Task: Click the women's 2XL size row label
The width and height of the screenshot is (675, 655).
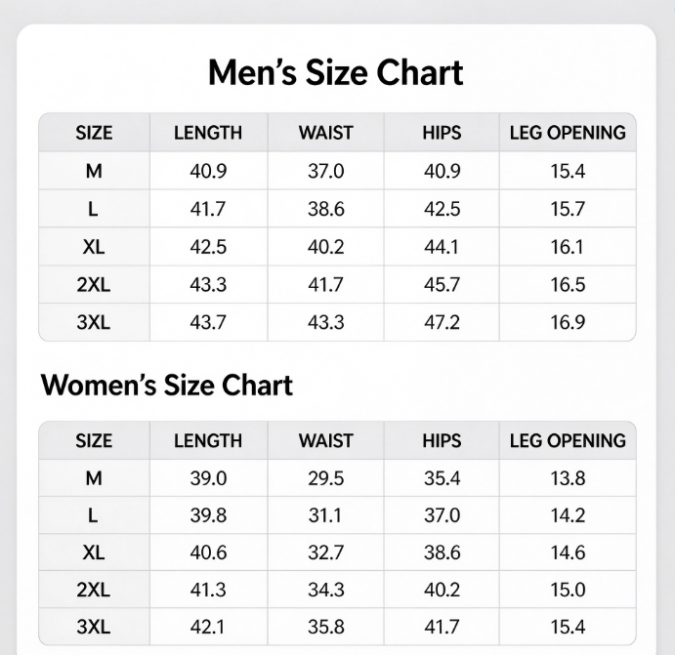Action: [94, 590]
